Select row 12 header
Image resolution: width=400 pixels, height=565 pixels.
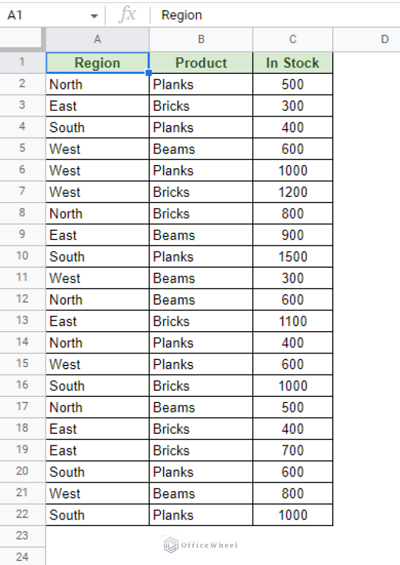pyautogui.click(x=22, y=299)
